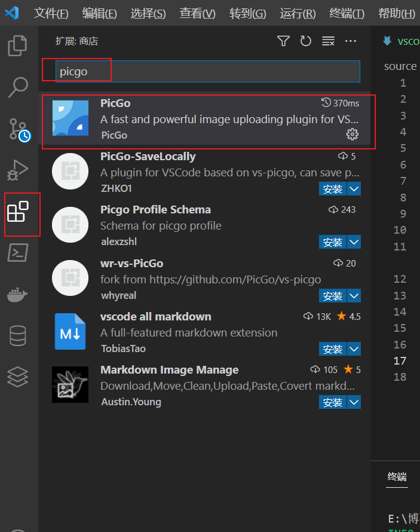Expand install options for Picgo Profile Schema
Viewport: 420px width, 532px height.
[x=354, y=242]
